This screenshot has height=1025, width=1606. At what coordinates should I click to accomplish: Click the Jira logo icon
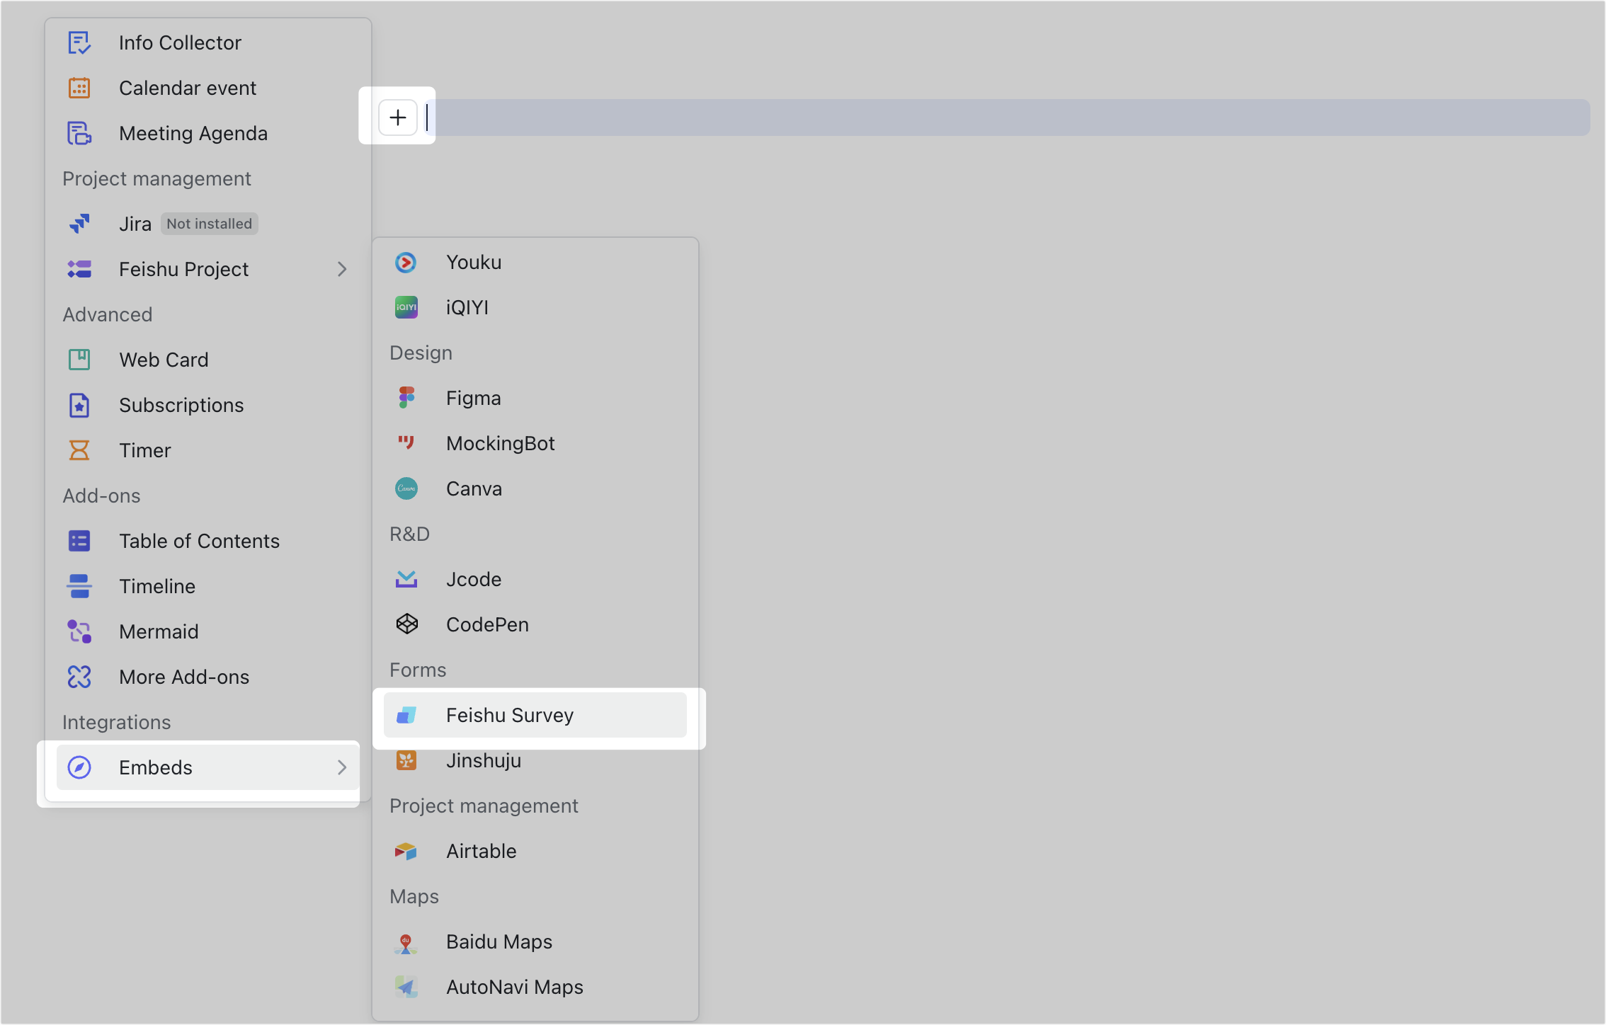coord(79,224)
